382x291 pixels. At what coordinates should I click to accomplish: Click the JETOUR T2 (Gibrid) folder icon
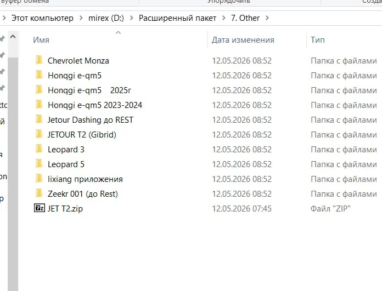pyautogui.click(x=39, y=134)
